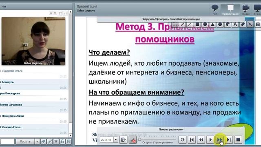
Task: Click the attach paperclip icon in chat
Action: pyautogui.click(x=43, y=141)
